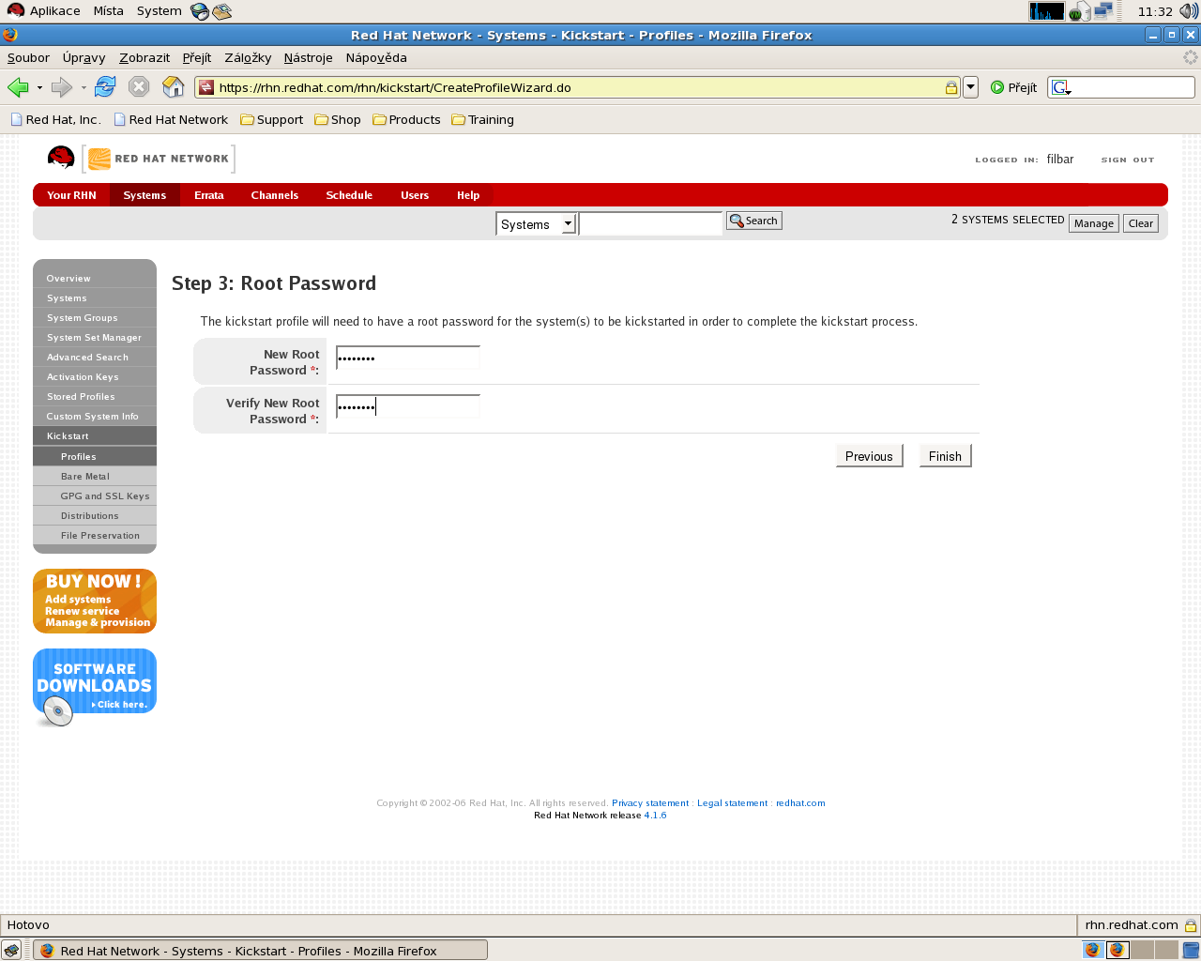Open the Místa panel menu
Image resolution: width=1201 pixels, height=961 pixels.
pyautogui.click(x=108, y=11)
